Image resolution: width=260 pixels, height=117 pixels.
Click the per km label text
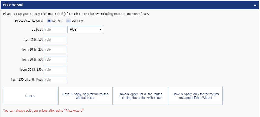pos(57,21)
